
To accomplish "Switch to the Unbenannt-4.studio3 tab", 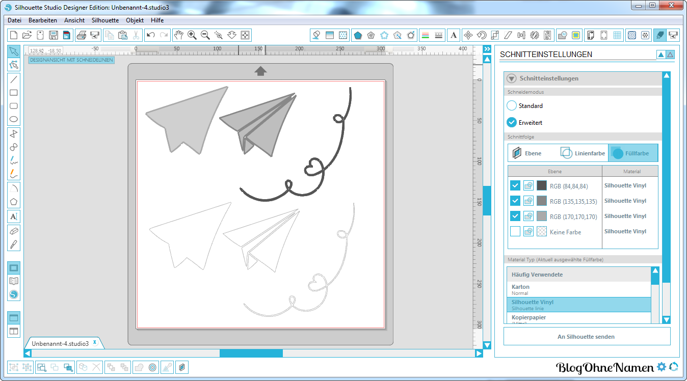I will 60,343.
